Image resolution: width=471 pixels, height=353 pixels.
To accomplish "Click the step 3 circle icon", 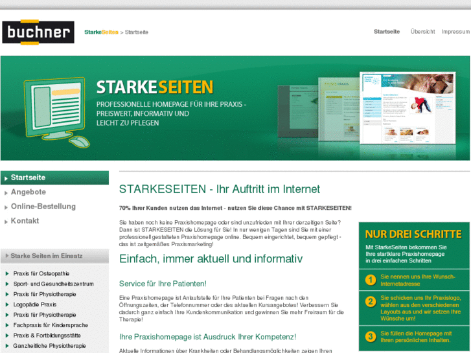I will coord(371,336).
